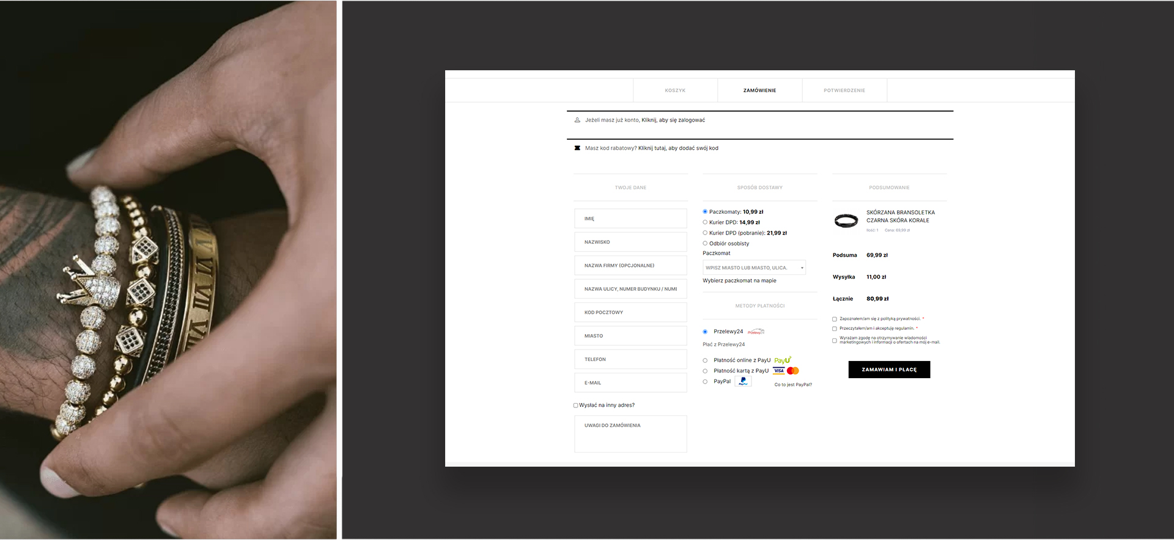Click the Przelewy24 logo icon
Viewport: 1174px width, 540px height.
(756, 332)
